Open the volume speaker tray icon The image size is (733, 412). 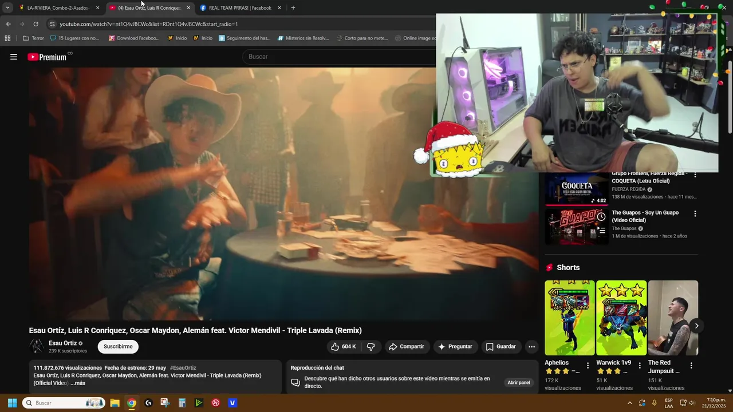[692, 403]
